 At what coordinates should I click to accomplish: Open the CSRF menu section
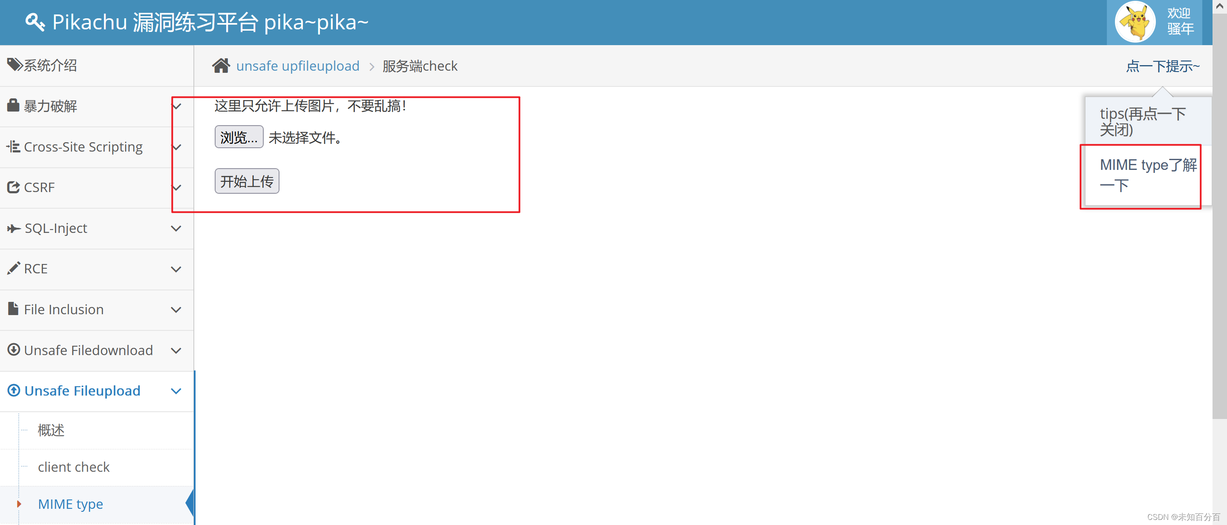click(x=97, y=187)
